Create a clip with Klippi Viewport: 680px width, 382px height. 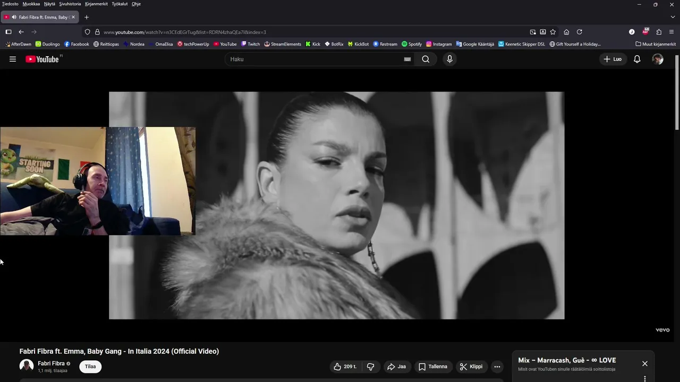(x=471, y=367)
